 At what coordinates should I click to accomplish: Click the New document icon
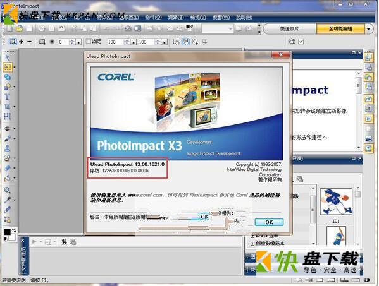point(9,28)
